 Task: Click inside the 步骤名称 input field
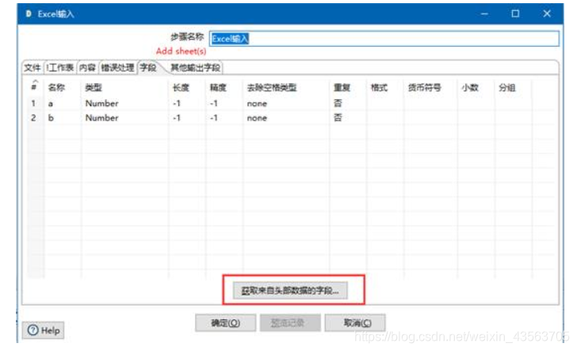tap(384, 39)
